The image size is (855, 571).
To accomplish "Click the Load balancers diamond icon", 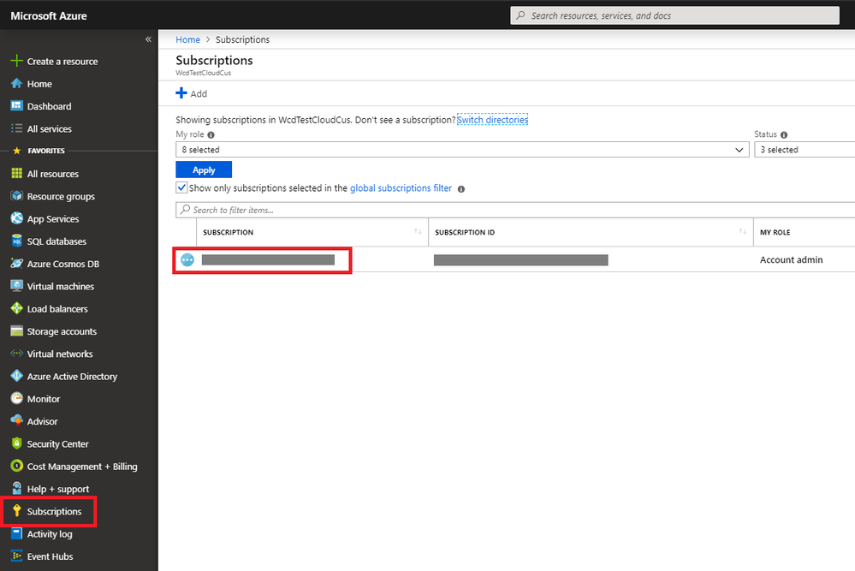I will pyautogui.click(x=17, y=308).
